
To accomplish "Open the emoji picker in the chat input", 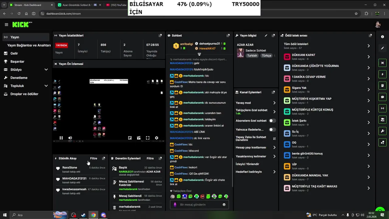I will [x=224, y=205].
